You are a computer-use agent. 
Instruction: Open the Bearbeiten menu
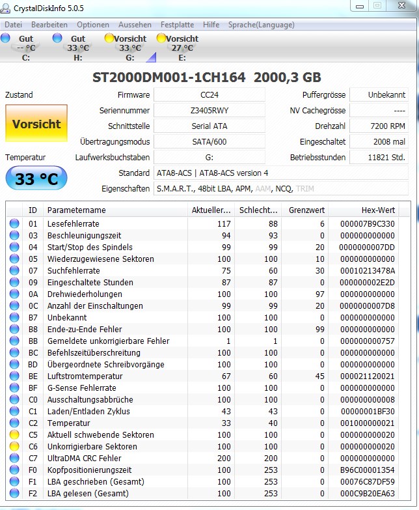coord(49,25)
